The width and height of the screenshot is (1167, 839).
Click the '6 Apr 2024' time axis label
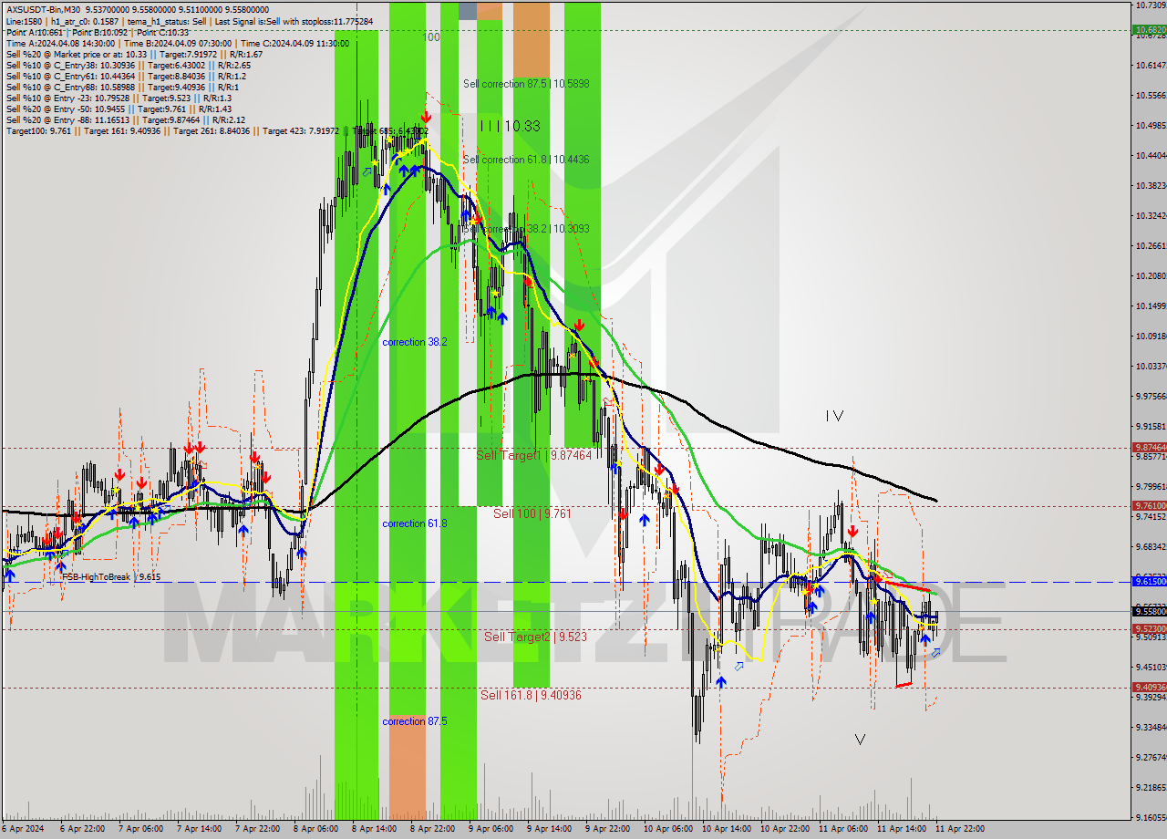[x=23, y=829]
